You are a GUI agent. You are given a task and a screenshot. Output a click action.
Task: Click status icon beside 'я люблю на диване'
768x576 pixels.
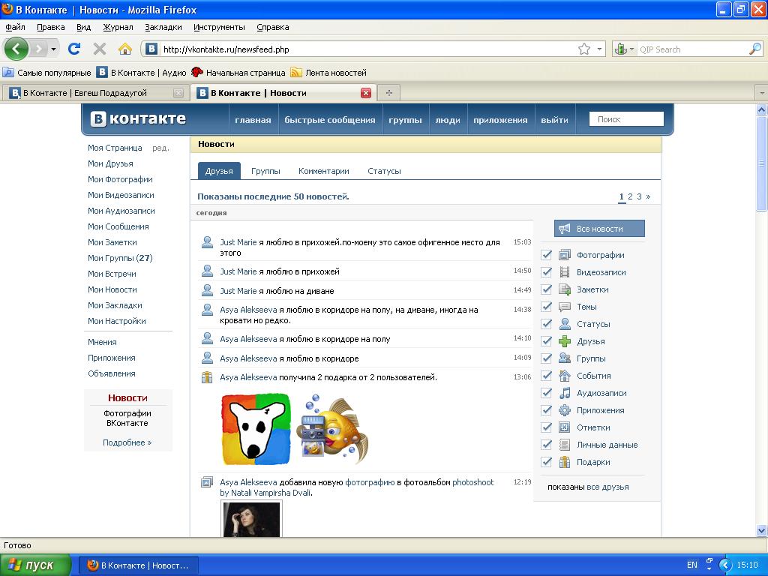coord(207,290)
